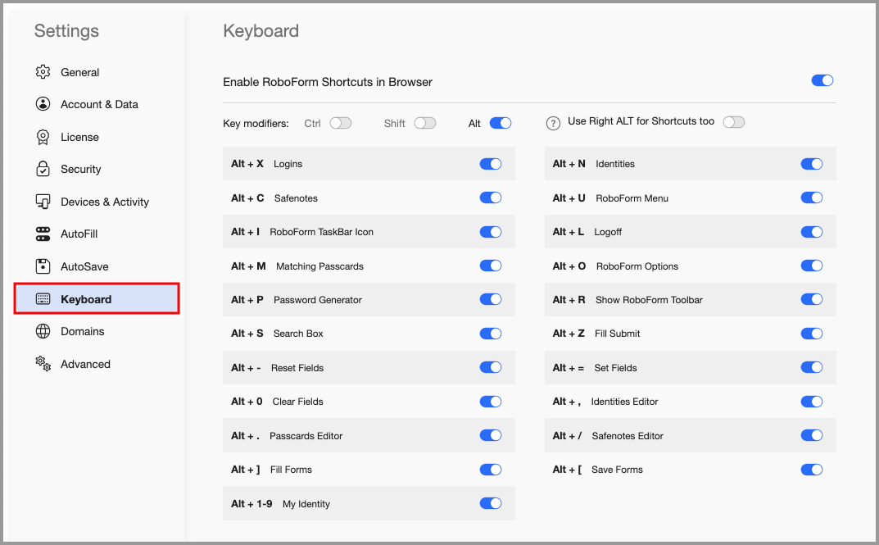Click the Security padlock icon
The width and height of the screenshot is (879, 545).
point(43,169)
